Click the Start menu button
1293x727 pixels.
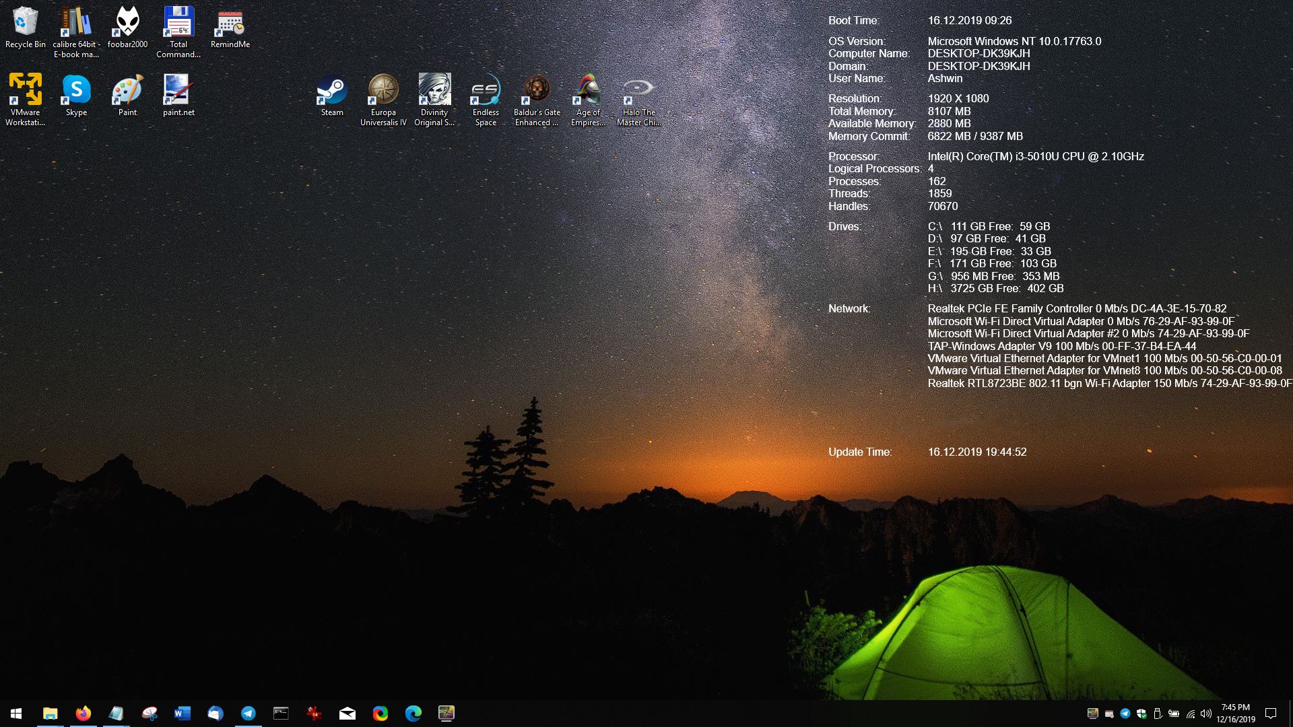click(15, 713)
